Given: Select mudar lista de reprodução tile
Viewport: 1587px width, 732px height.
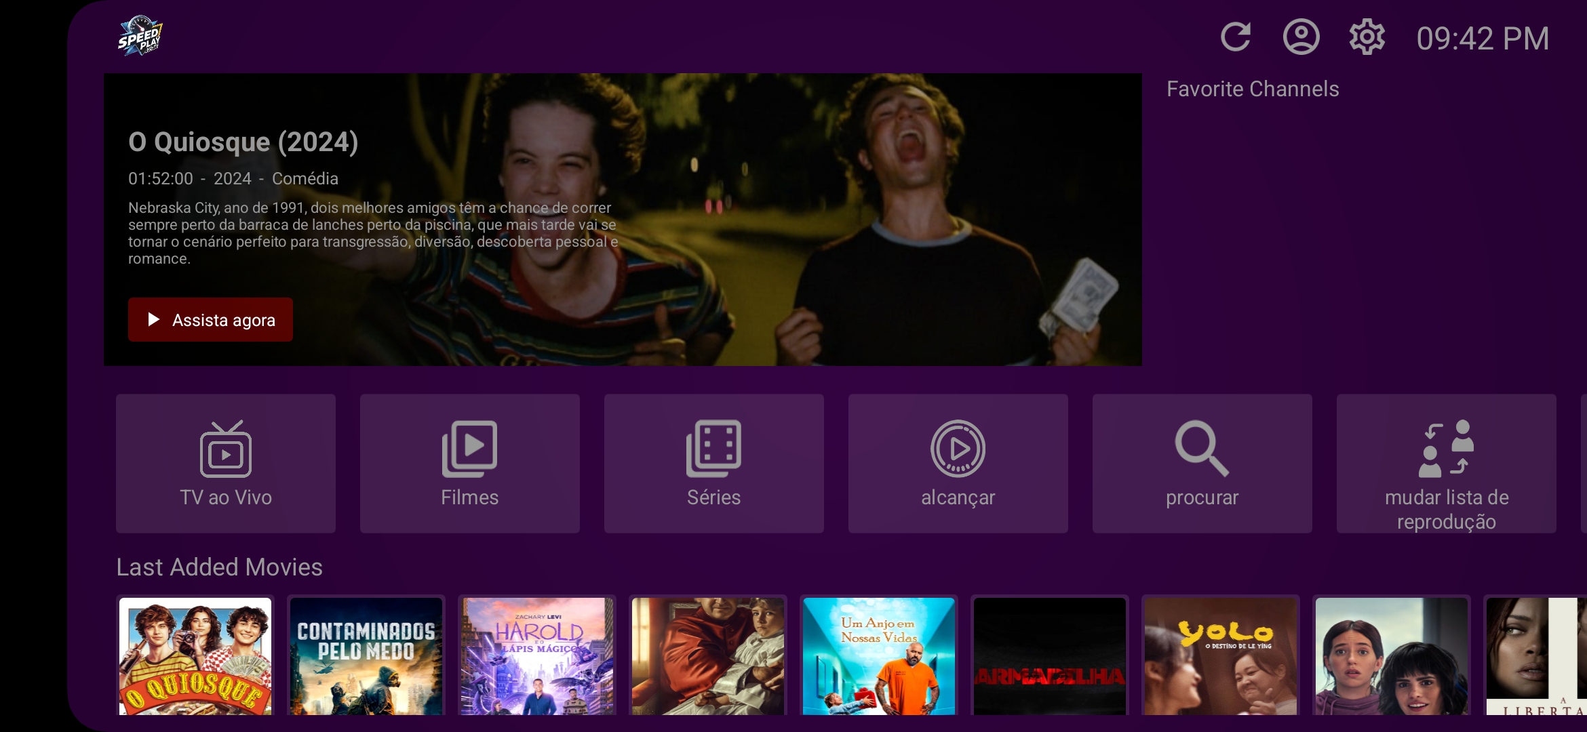Looking at the screenshot, I should pyautogui.click(x=1447, y=464).
